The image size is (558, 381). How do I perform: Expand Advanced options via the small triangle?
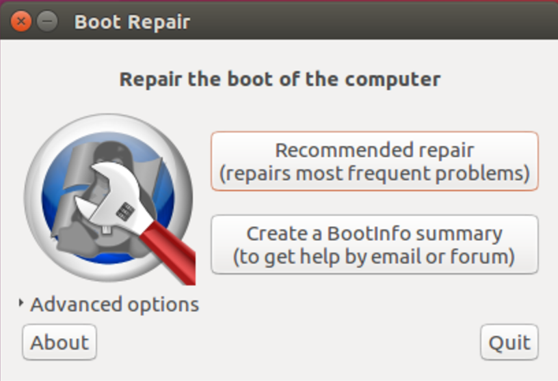pyautogui.click(x=21, y=302)
